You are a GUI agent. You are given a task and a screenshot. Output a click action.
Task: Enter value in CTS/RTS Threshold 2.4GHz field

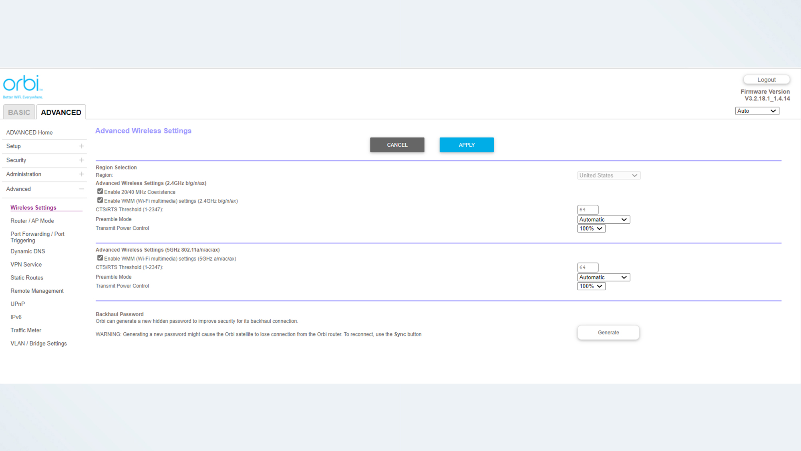click(x=587, y=209)
